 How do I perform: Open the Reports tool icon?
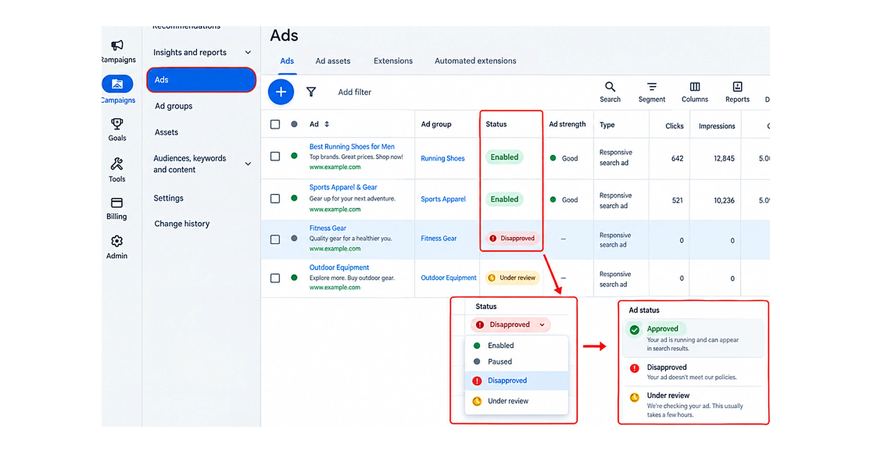pyautogui.click(x=737, y=87)
